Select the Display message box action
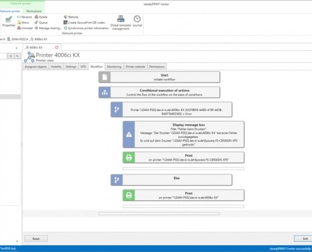 (x=183, y=134)
